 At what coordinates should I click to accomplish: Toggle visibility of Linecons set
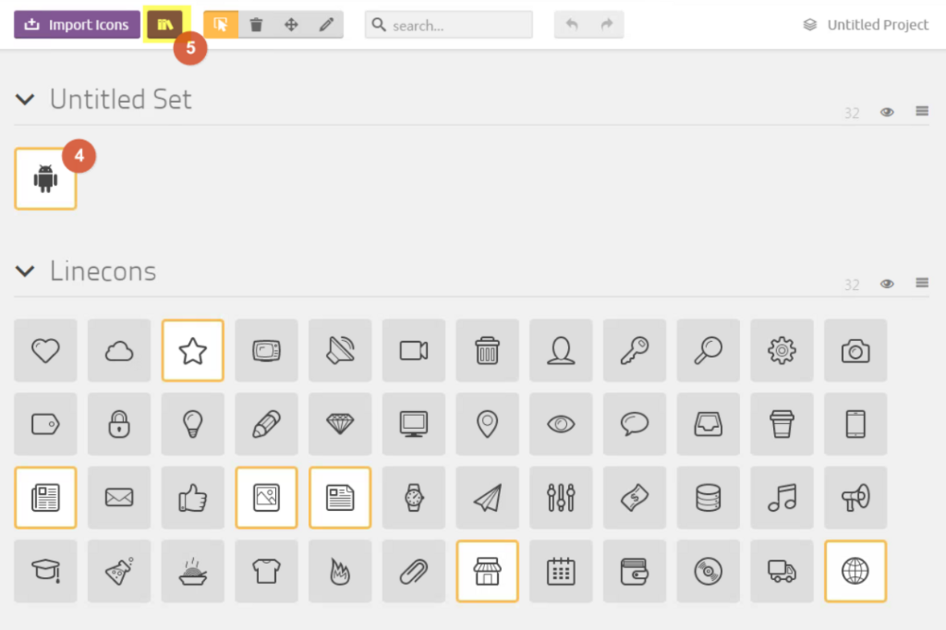[x=887, y=284]
